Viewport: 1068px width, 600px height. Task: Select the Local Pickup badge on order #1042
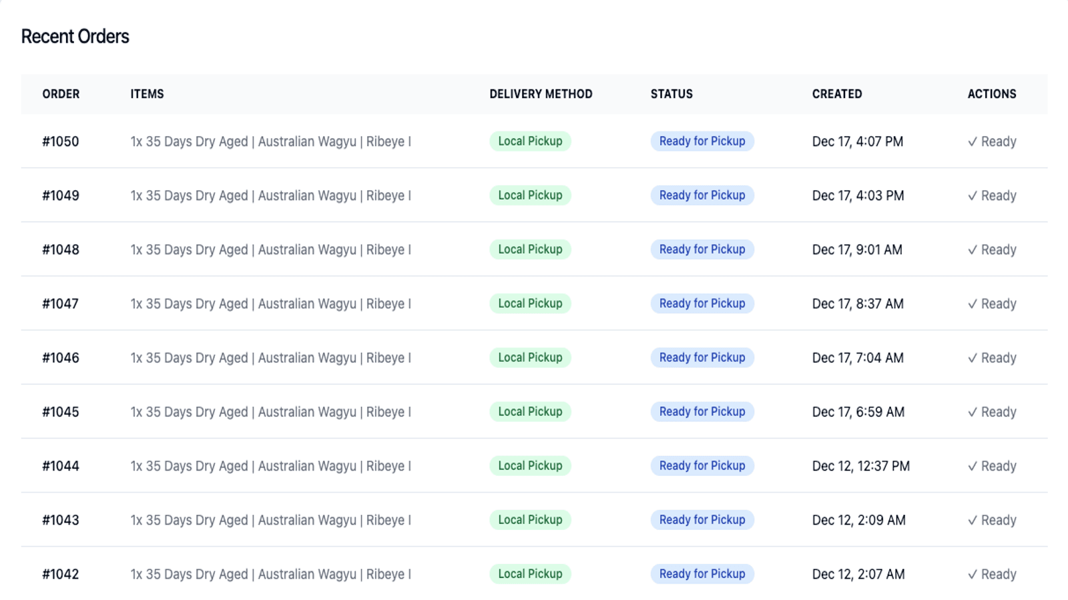(530, 573)
